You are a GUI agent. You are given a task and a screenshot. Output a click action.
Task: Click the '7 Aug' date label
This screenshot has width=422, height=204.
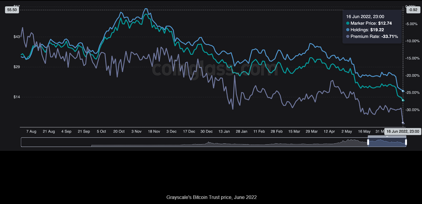[31, 131]
